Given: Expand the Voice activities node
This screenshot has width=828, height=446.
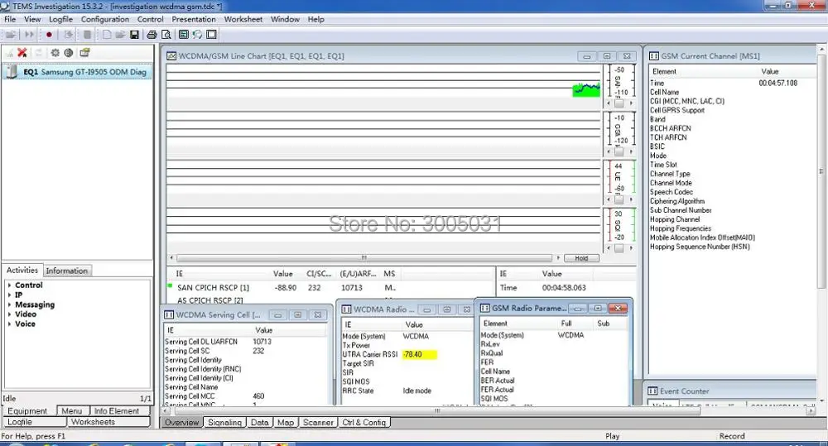Looking at the screenshot, I should tap(9, 324).
